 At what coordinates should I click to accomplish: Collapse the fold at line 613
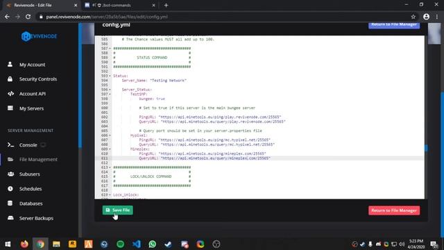point(110,167)
